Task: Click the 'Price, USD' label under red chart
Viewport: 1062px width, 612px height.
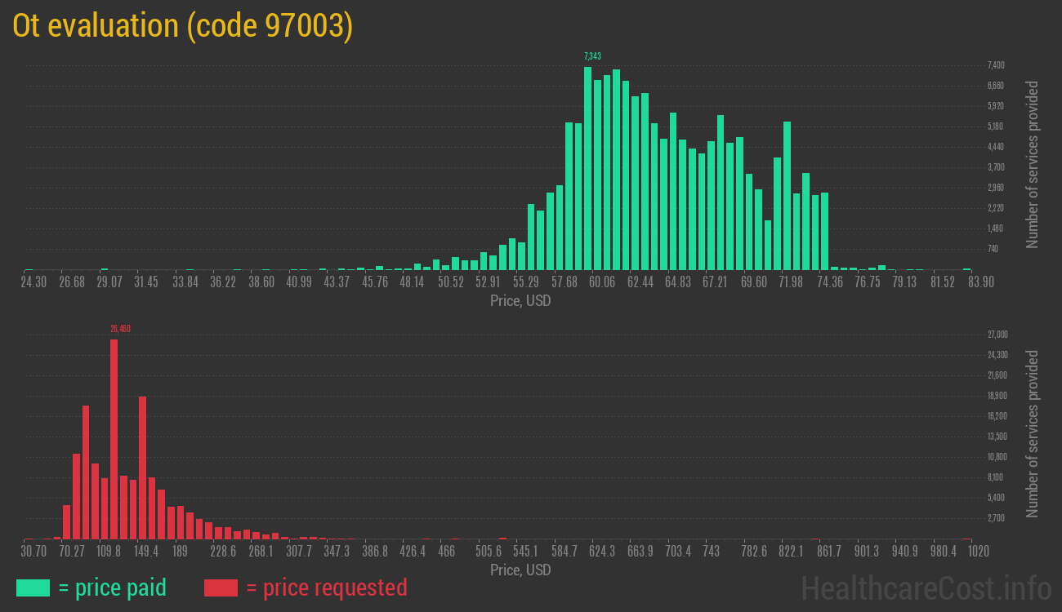Action: (x=520, y=570)
